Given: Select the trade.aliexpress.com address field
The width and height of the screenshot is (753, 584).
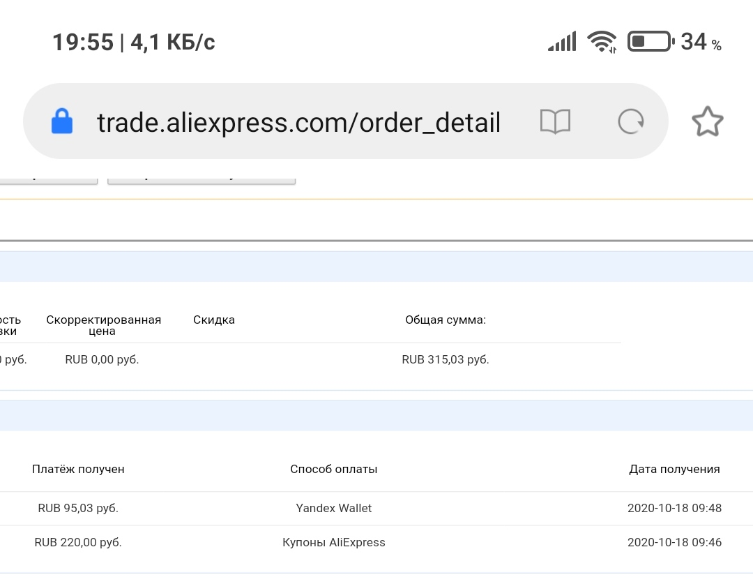Looking at the screenshot, I should point(298,122).
